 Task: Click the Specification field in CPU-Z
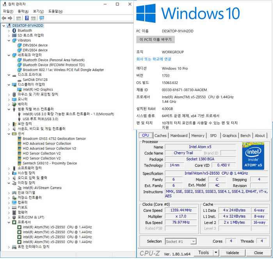[x=216, y=173]
